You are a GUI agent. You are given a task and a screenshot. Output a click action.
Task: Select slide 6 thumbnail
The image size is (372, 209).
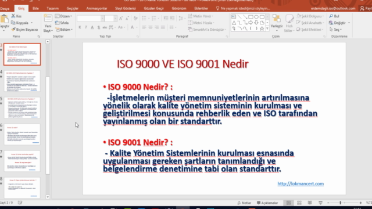point(22,134)
